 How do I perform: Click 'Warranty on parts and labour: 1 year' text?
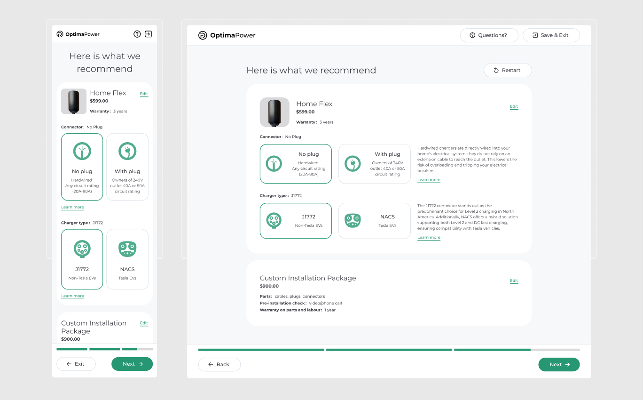(x=298, y=310)
